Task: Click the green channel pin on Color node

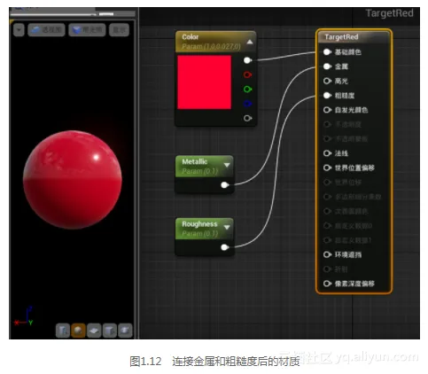Action: pyautogui.click(x=247, y=90)
